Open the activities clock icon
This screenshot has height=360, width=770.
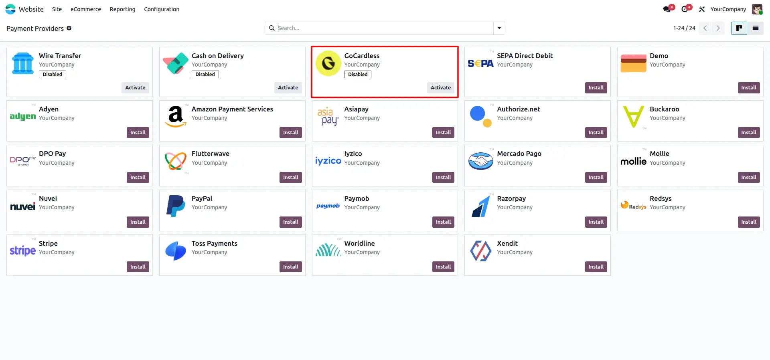[685, 9]
